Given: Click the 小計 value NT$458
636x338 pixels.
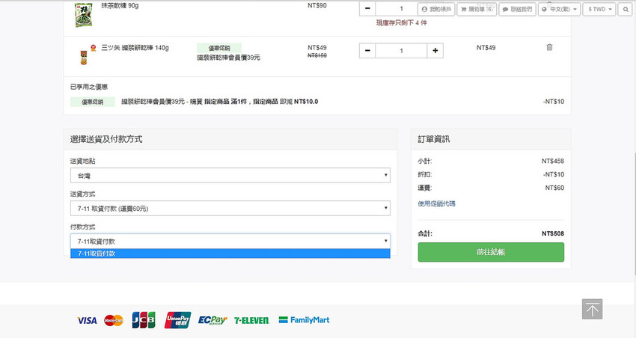Looking at the screenshot, I should [552, 161].
